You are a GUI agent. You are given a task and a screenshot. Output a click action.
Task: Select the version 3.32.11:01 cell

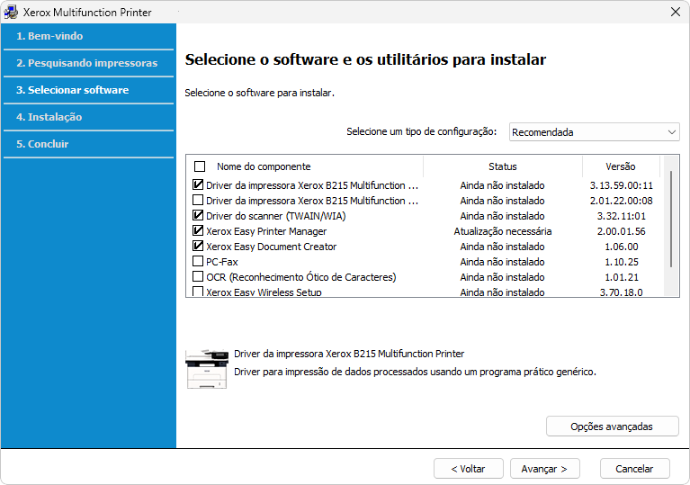[x=621, y=216]
